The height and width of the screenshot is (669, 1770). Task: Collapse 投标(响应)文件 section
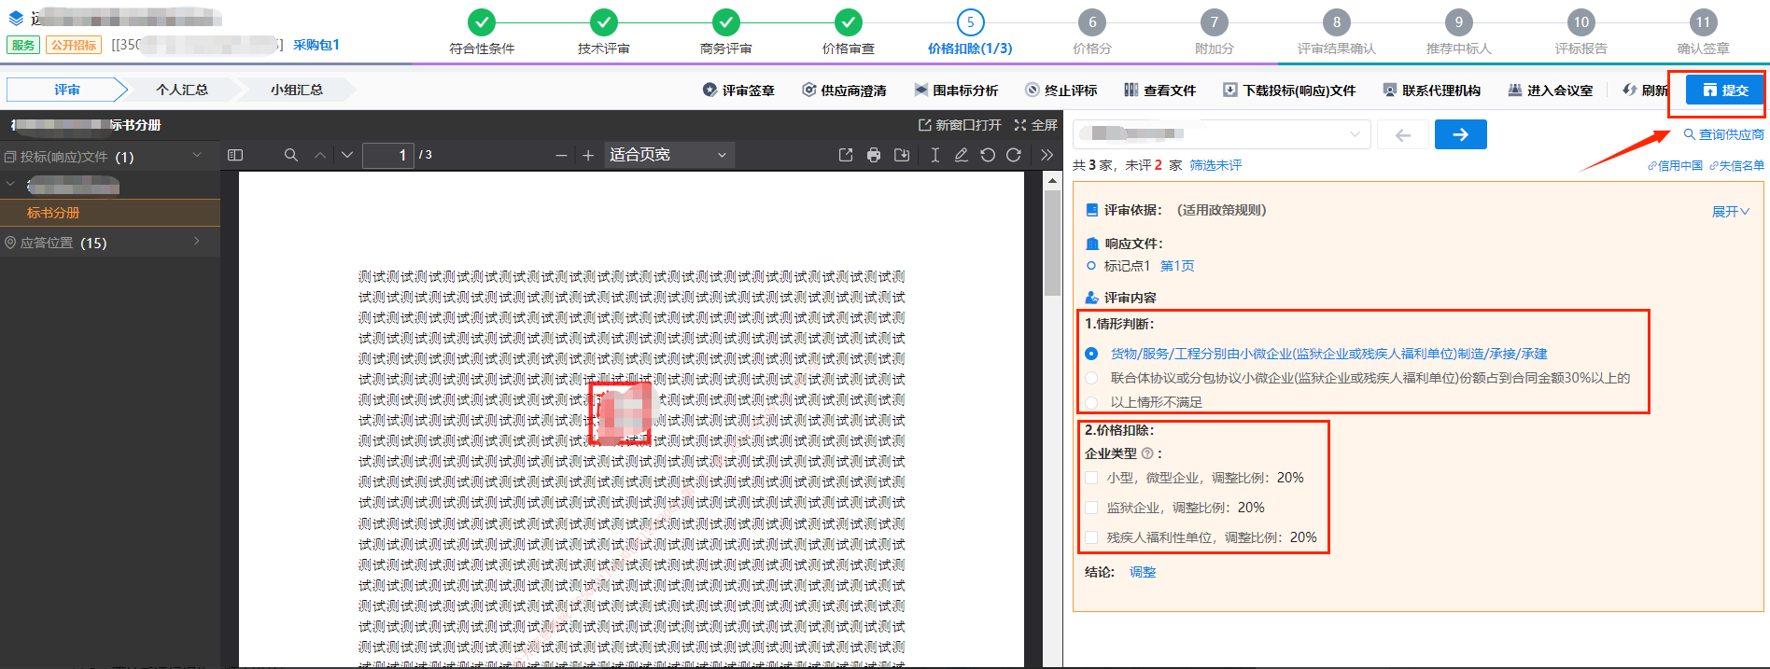197,155
